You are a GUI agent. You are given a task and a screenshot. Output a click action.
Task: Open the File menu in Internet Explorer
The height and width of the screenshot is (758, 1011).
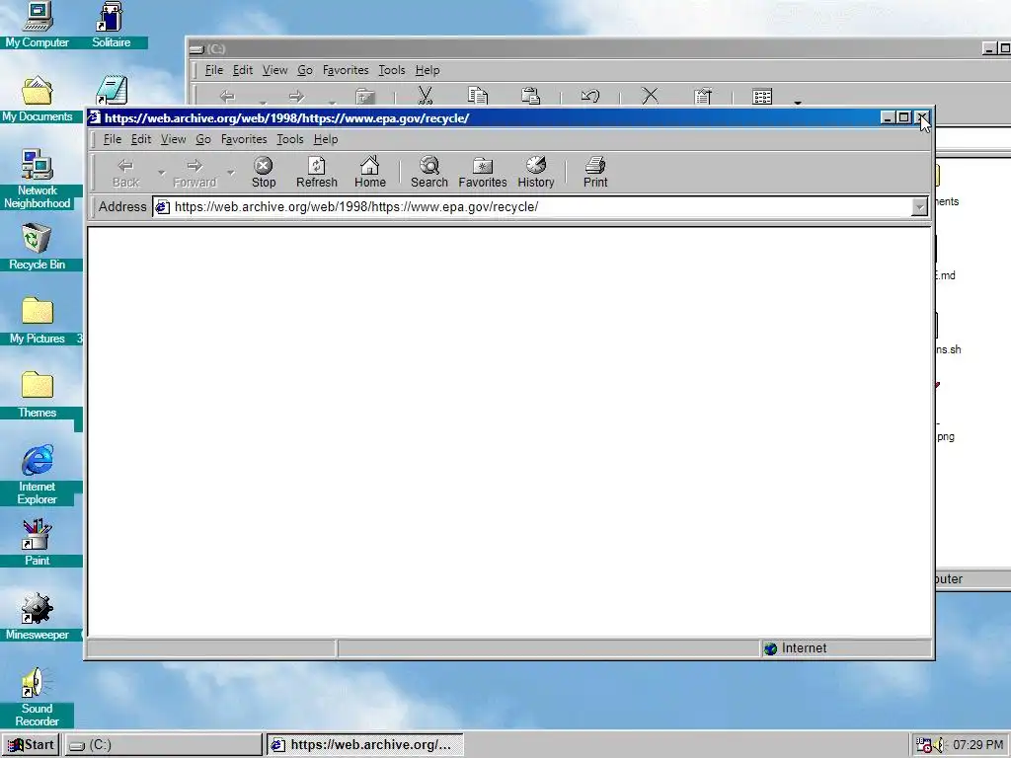coord(113,139)
